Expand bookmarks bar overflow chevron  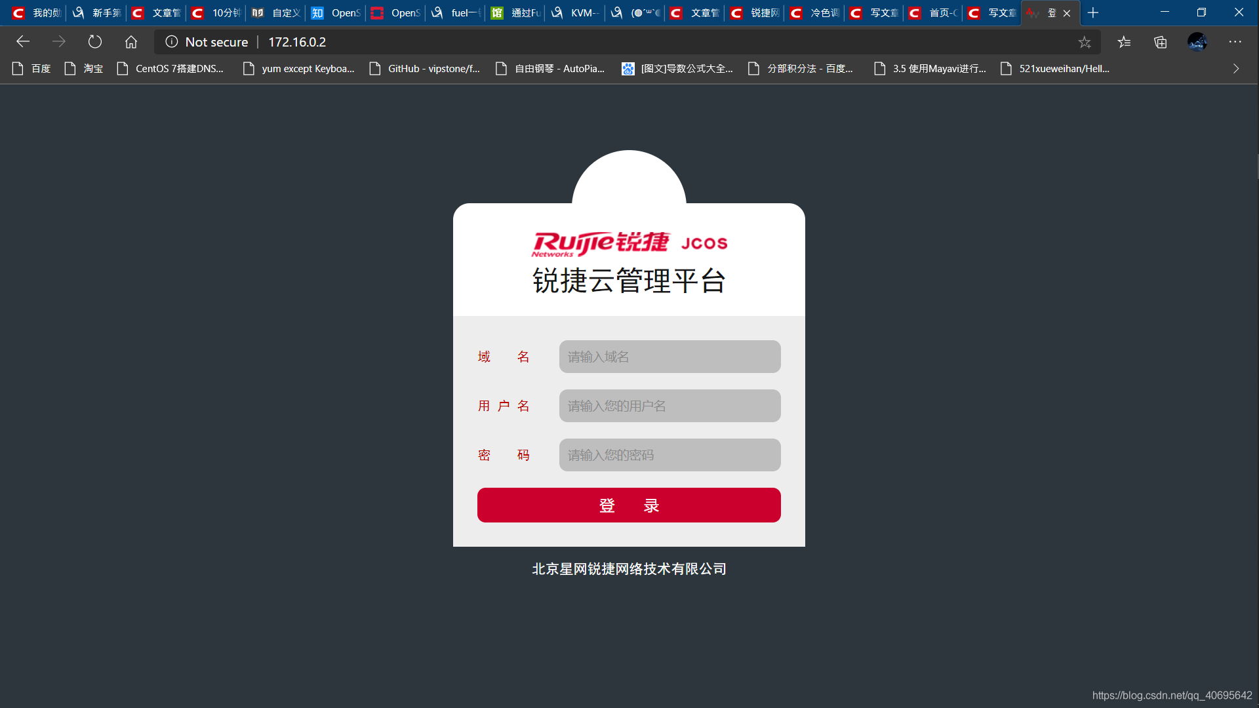(1236, 69)
